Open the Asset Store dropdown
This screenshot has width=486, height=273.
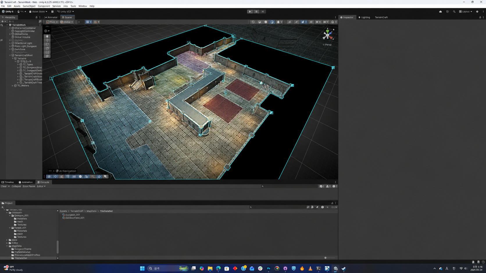38,12
